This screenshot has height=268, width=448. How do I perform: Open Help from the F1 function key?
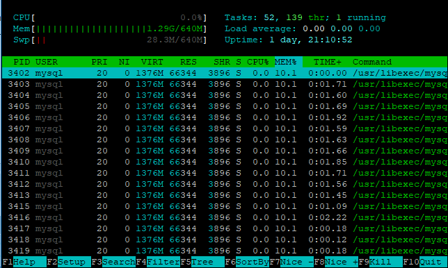24,262
